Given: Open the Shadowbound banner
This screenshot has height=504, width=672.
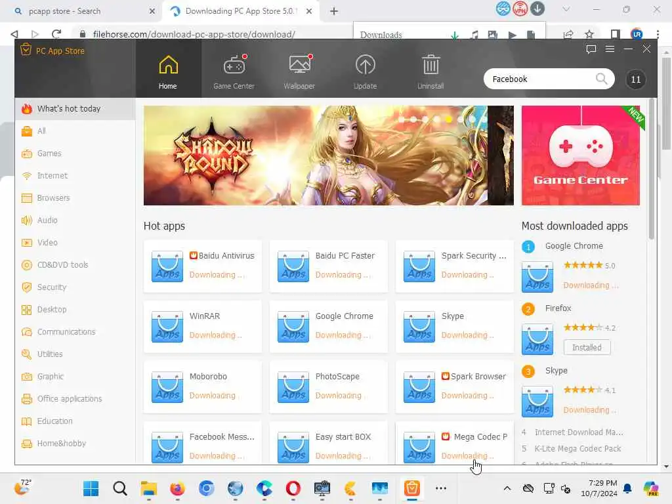Looking at the screenshot, I should point(328,156).
